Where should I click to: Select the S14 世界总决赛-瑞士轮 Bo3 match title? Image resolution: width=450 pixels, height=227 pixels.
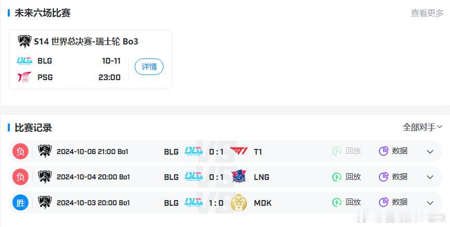coord(86,41)
